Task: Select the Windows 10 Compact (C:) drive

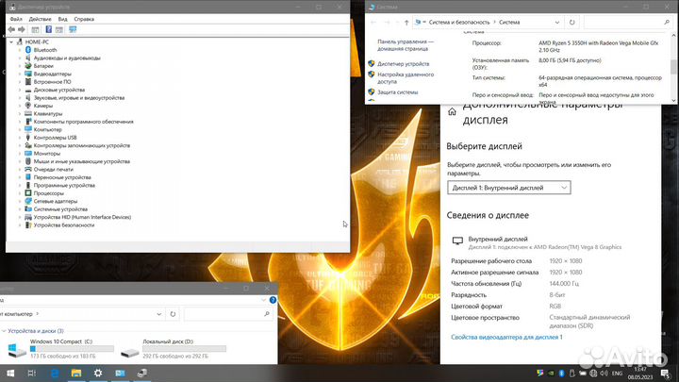Action: 61,349
